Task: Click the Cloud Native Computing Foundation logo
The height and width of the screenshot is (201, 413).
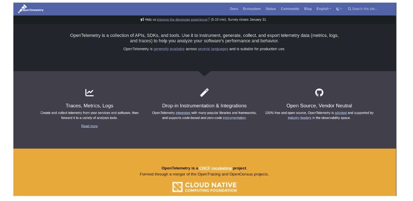Action: click(204, 187)
